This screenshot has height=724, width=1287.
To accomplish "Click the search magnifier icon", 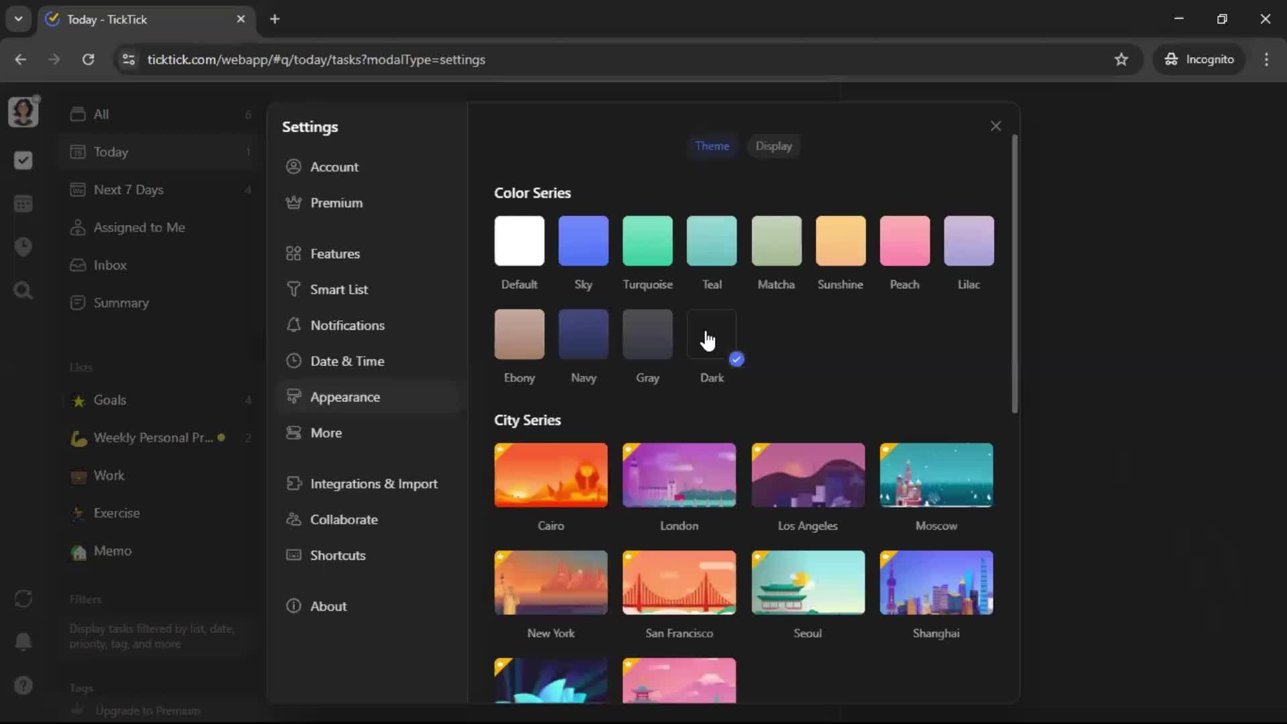I will 23,291.
